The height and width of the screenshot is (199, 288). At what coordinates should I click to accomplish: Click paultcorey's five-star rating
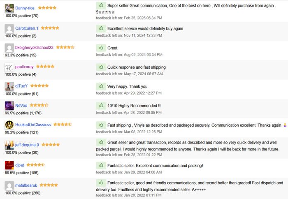point(45,67)
